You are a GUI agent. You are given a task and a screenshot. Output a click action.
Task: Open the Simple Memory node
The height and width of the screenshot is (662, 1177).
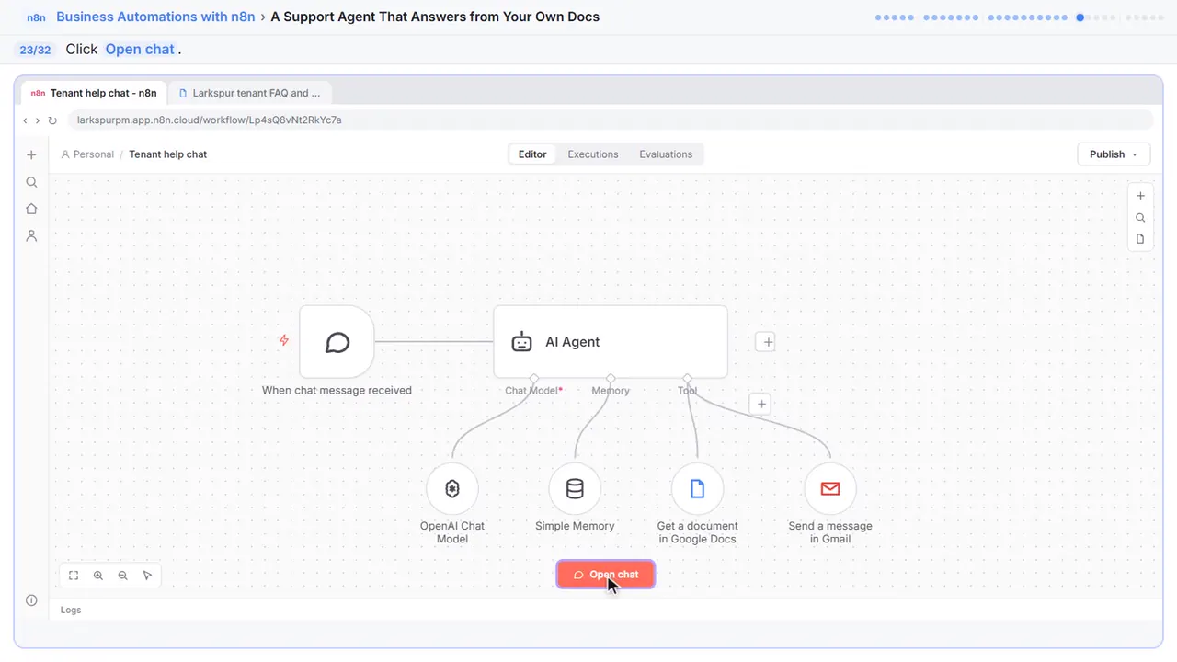point(575,489)
